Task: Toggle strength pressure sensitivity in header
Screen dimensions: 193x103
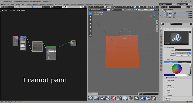Action: [x=153, y=9]
